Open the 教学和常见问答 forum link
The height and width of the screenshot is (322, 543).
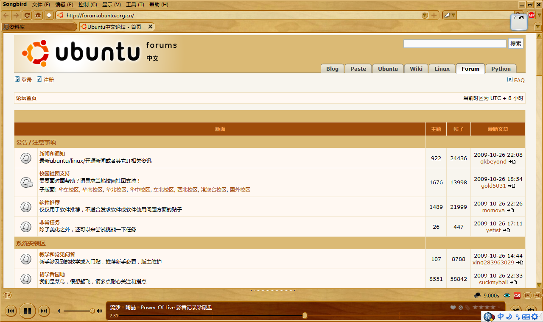pos(57,255)
